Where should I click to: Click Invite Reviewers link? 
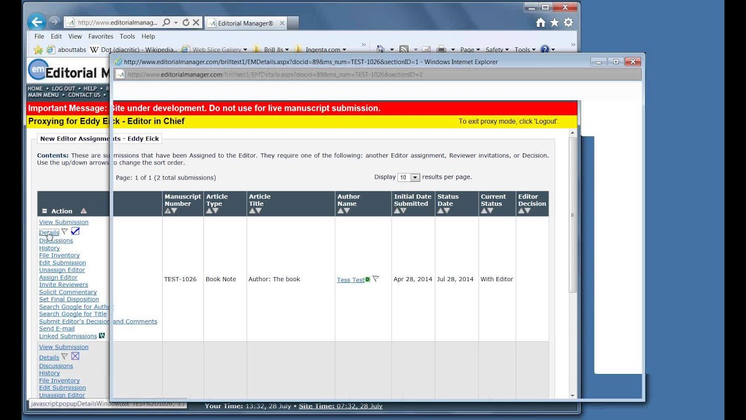pyautogui.click(x=64, y=285)
